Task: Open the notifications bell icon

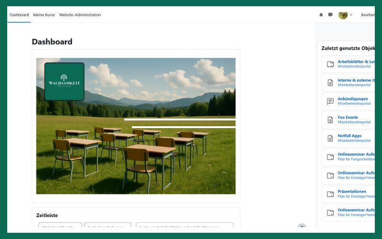Action: (321, 15)
